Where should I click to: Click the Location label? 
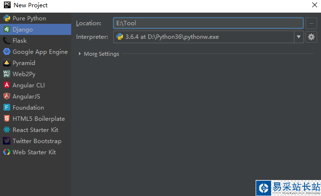click(x=89, y=23)
